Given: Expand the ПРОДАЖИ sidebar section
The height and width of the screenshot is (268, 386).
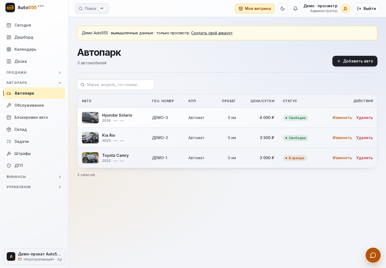Looking at the screenshot, I should coord(34,73).
